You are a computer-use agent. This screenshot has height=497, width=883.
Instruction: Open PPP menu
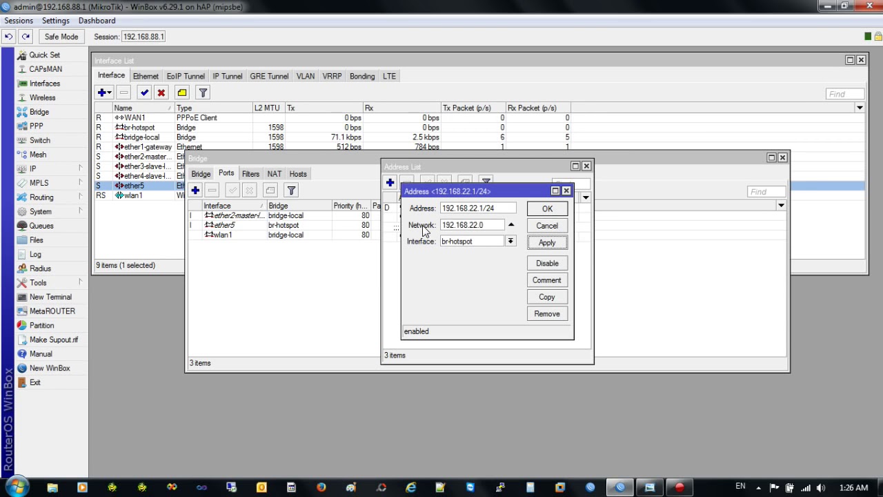click(x=36, y=126)
